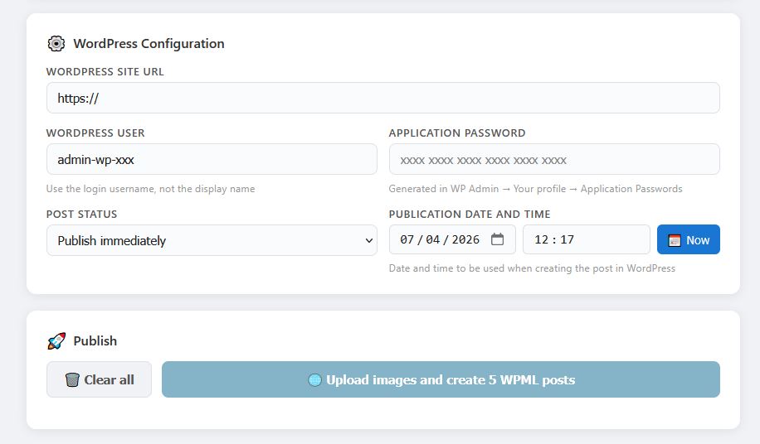Click the WordPress Site URL label
The image size is (760, 444).
[105, 72]
